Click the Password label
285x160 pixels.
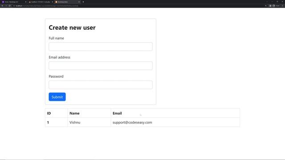56,76
